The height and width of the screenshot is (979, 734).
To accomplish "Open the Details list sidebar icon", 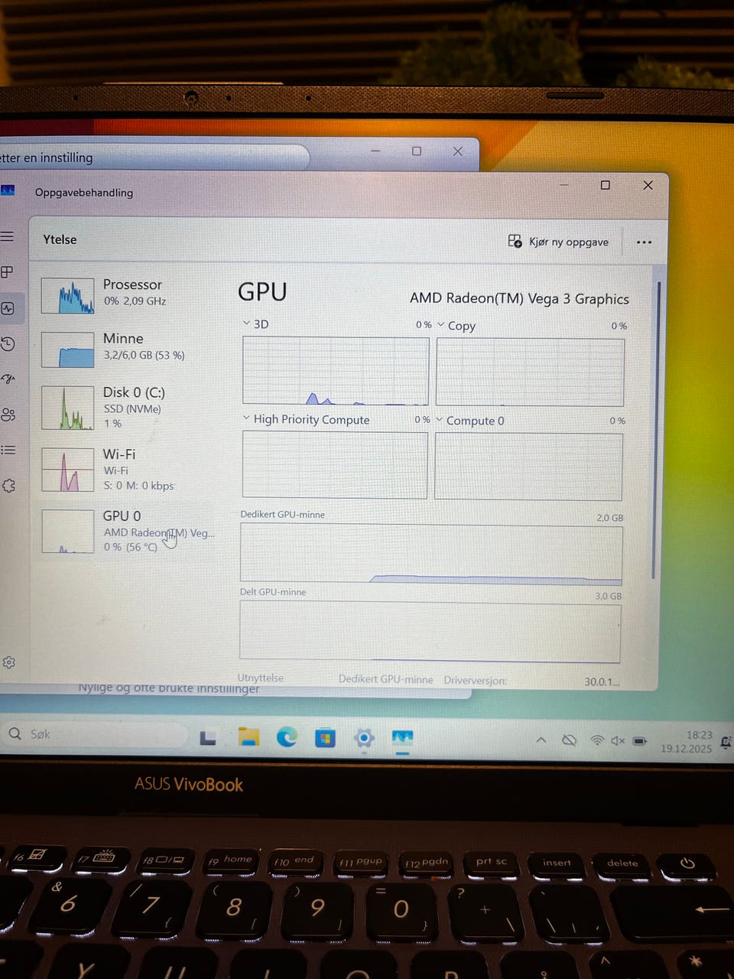I will pos(8,450).
